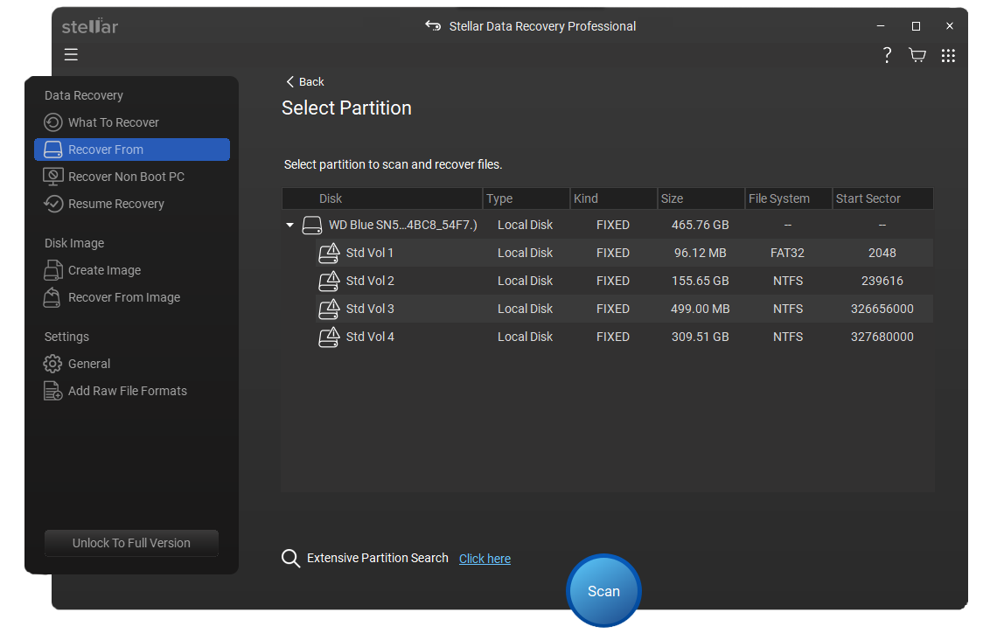Open Resume Recovery option
Screen dimensions: 997x633
[x=131, y=204]
